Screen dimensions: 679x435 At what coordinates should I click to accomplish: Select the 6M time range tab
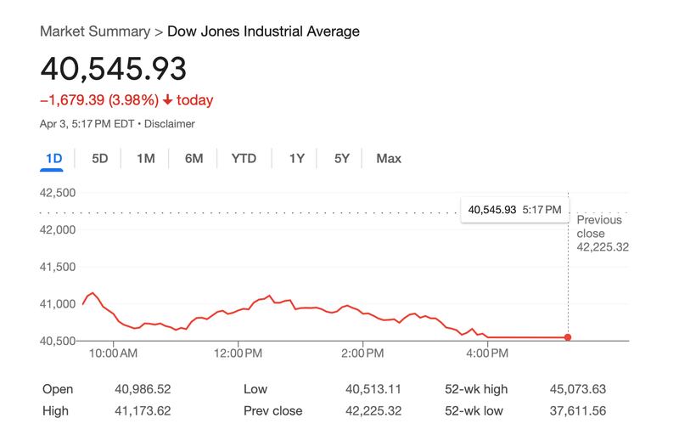point(194,158)
